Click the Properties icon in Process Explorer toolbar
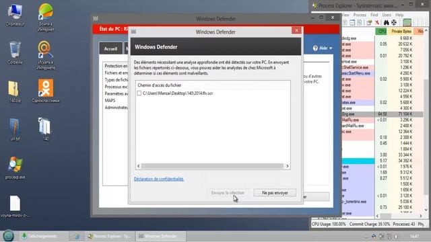This screenshot has width=431, height=242. point(369,22)
